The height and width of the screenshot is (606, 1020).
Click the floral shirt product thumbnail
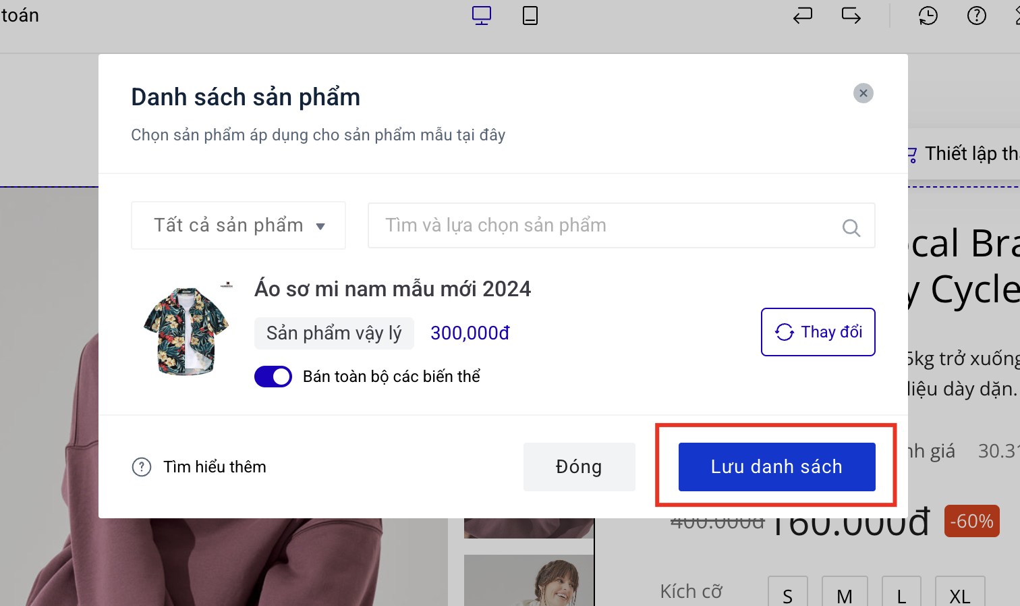pyautogui.click(x=186, y=331)
